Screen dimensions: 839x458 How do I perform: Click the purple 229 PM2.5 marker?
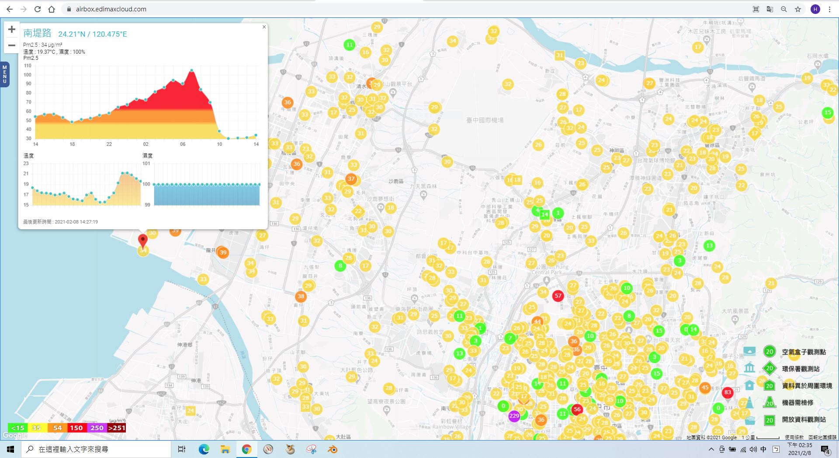coord(514,416)
